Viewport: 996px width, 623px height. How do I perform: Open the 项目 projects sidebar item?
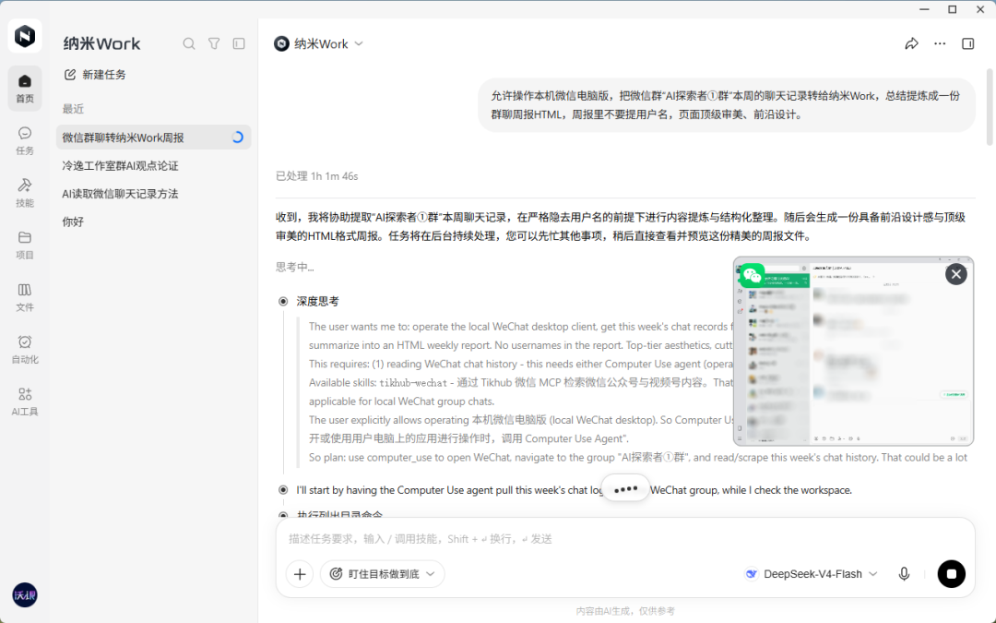25,245
